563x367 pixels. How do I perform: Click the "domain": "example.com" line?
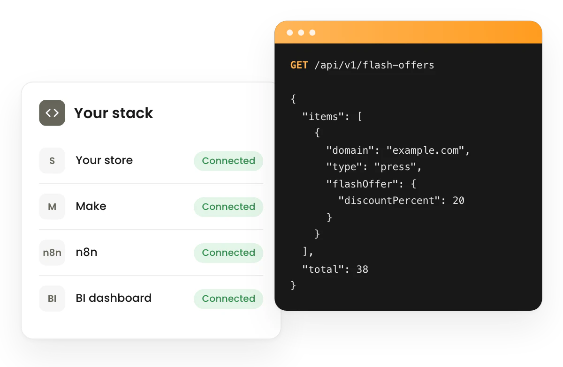398,150
